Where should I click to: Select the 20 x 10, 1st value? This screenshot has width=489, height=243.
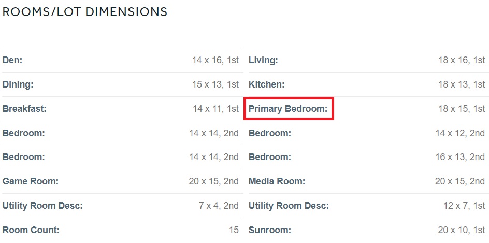pos(462,230)
